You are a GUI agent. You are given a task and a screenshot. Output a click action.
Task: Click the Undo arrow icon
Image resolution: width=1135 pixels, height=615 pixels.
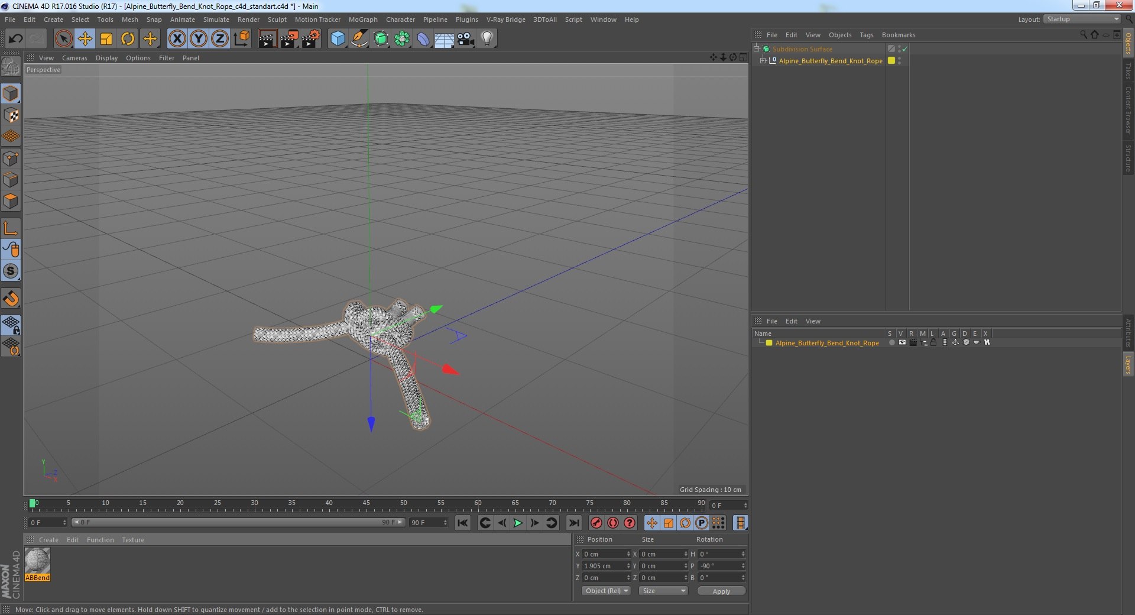15,39
